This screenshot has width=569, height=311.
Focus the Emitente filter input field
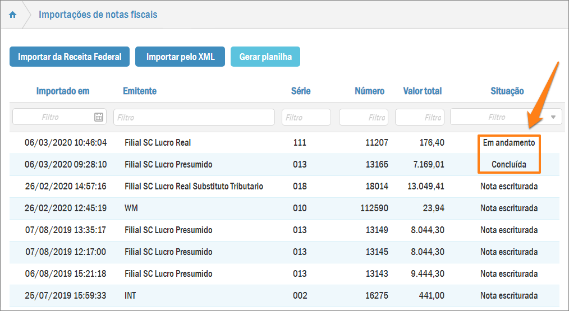(194, 117)
